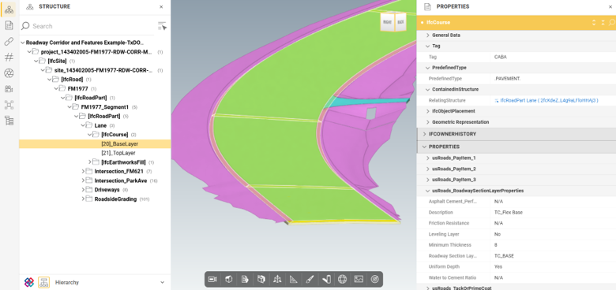Open the link sidebar panel icon

coord(9,42)
